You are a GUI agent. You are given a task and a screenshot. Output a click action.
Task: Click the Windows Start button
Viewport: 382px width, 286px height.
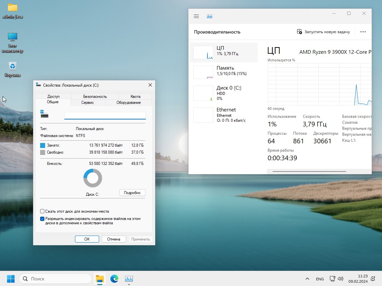[11, 279]
